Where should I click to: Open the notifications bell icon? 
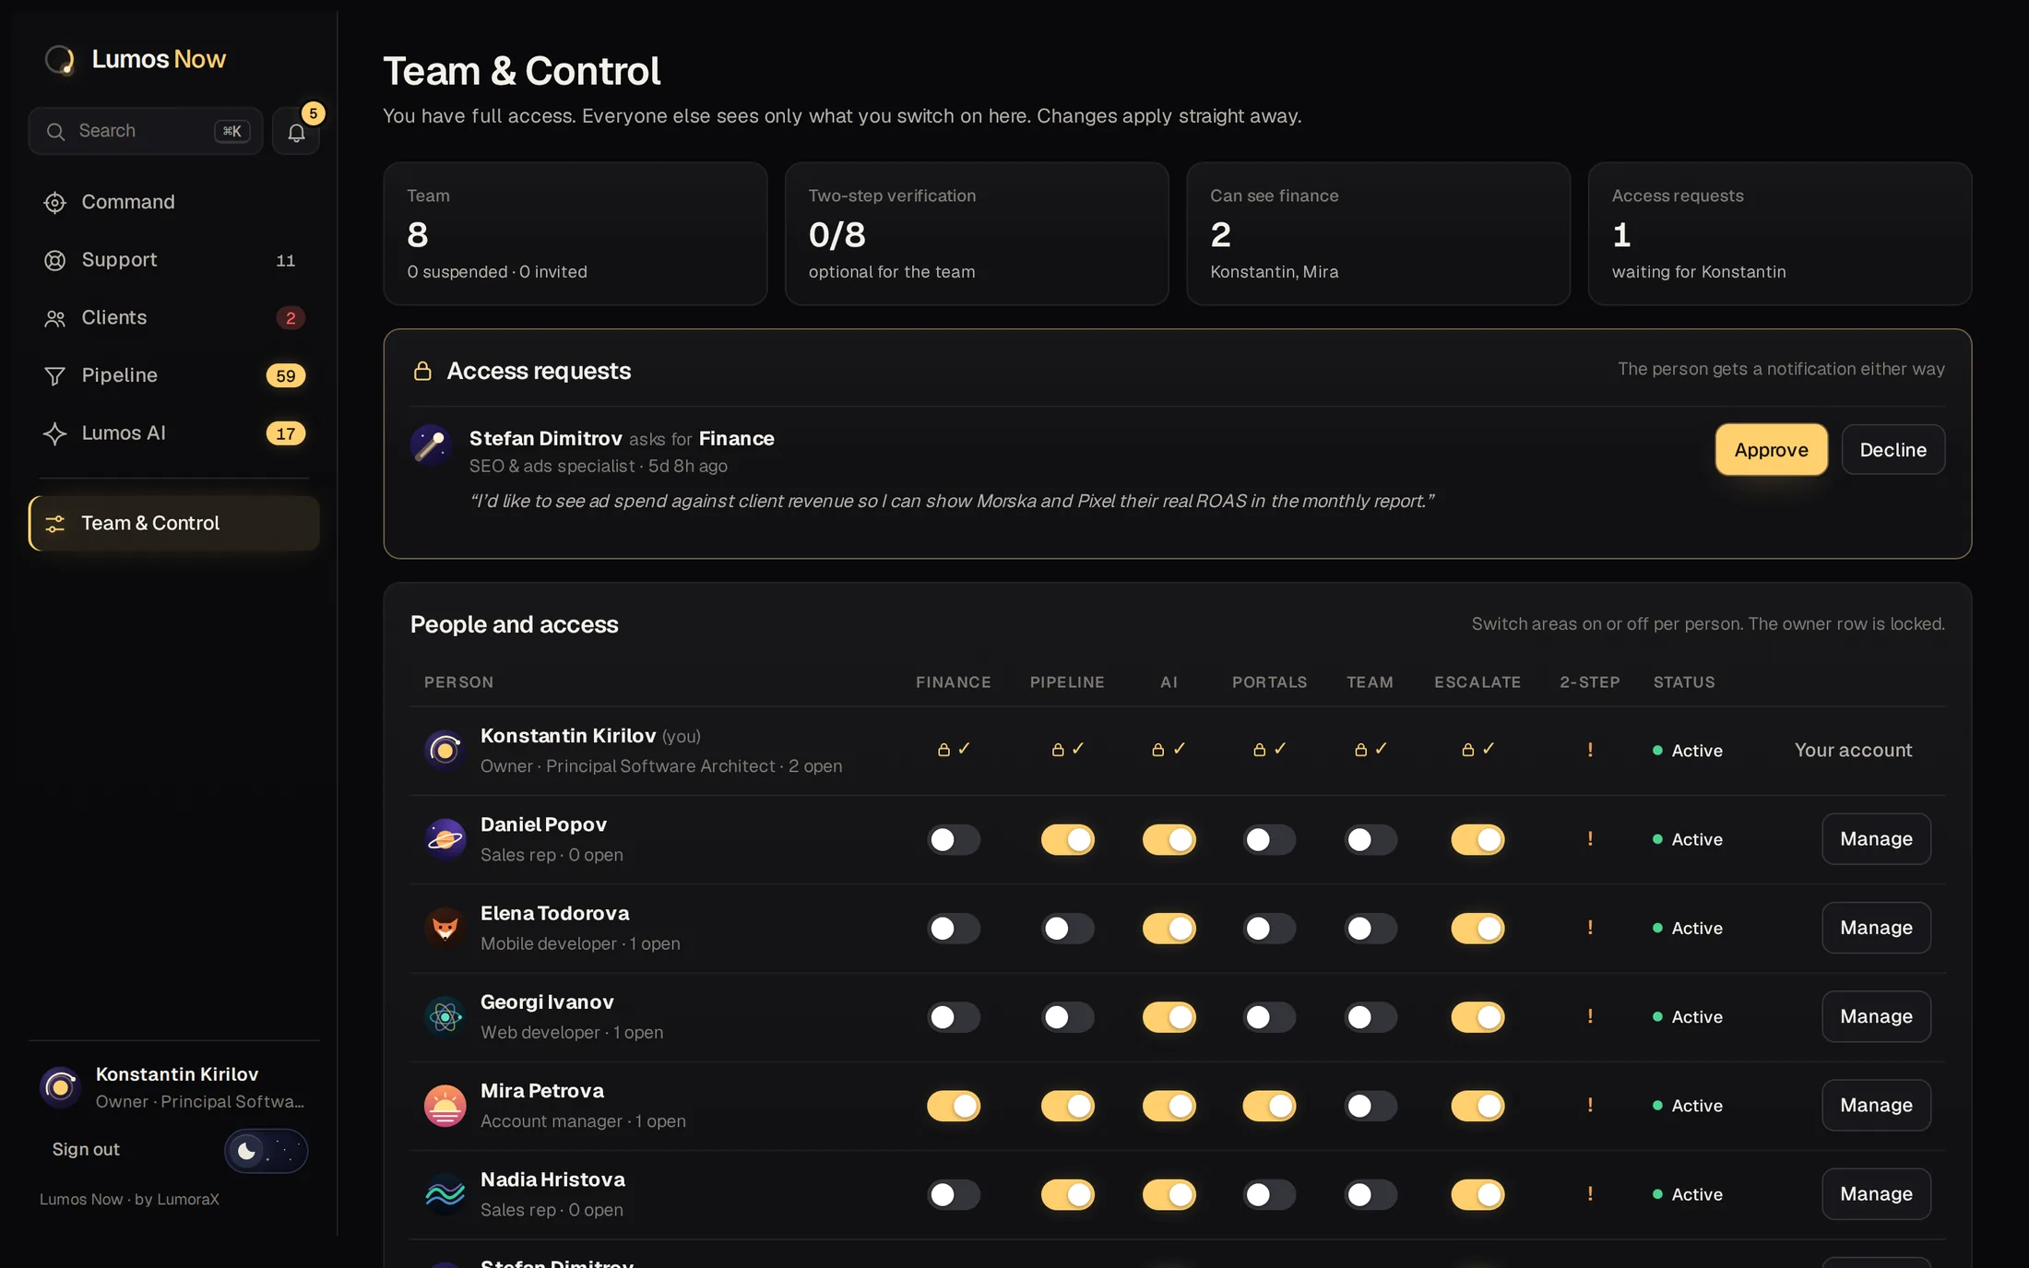(296, 132)
